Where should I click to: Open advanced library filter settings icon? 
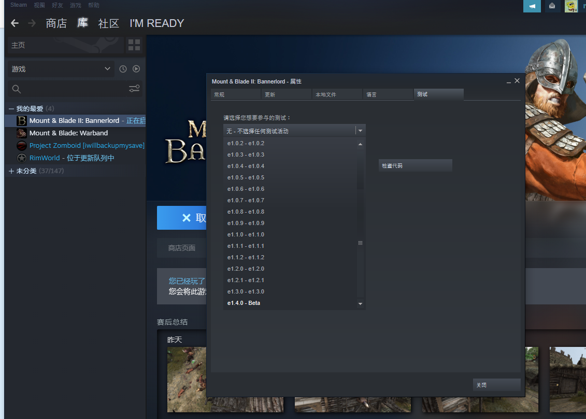tap(134, 89)
